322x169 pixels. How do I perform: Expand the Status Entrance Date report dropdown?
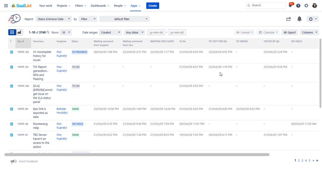pos(54,19)
